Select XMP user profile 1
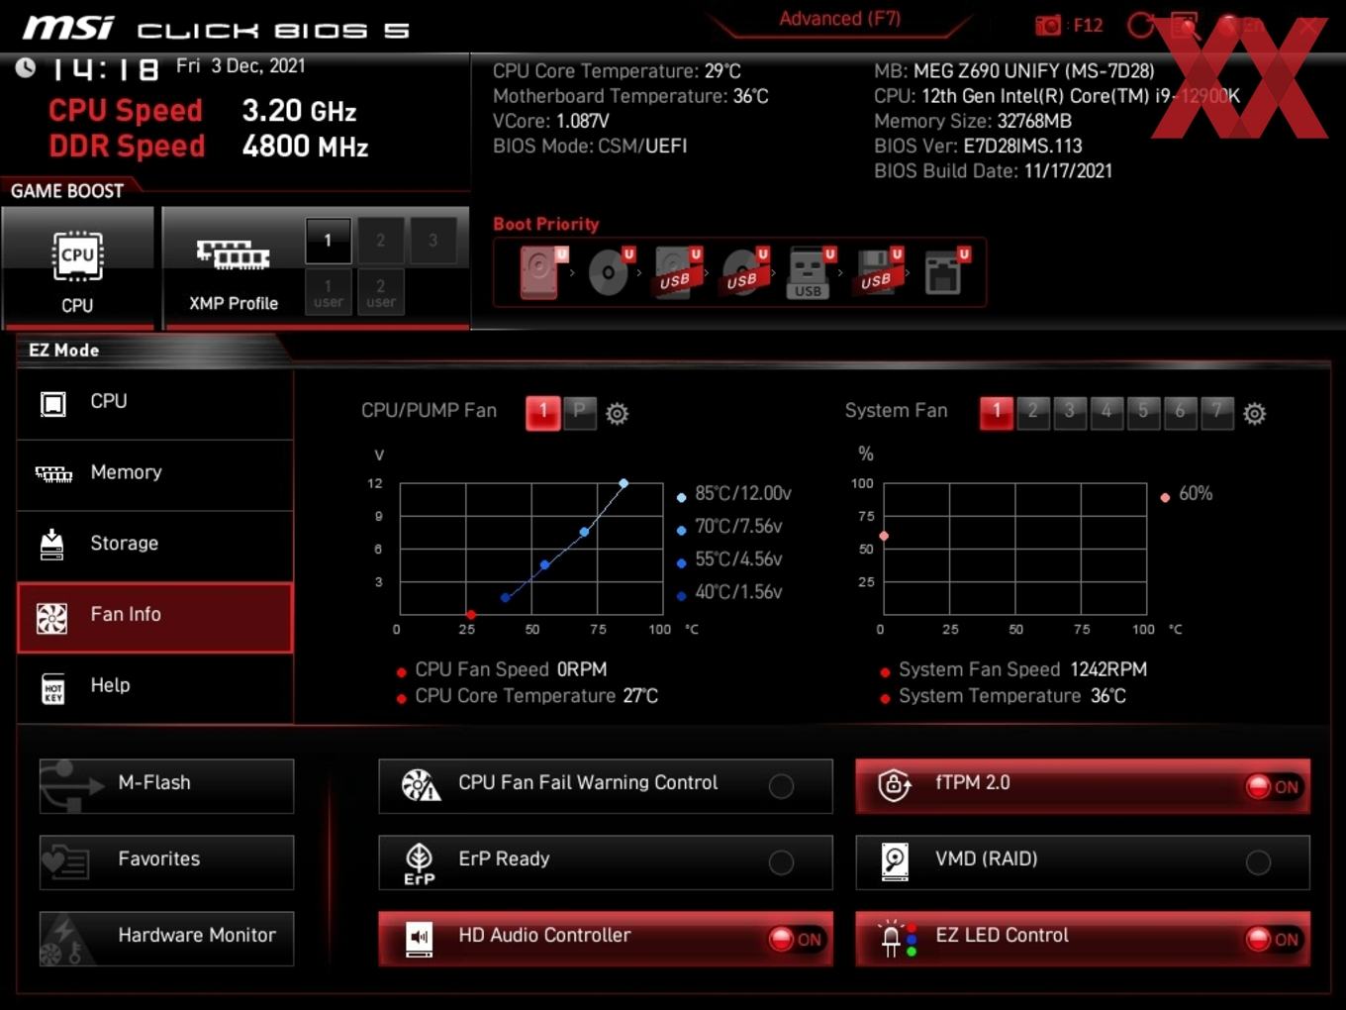 (x=329, y=292)
